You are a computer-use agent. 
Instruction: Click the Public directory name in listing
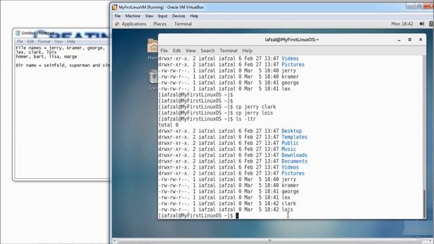tap(290, 143)
